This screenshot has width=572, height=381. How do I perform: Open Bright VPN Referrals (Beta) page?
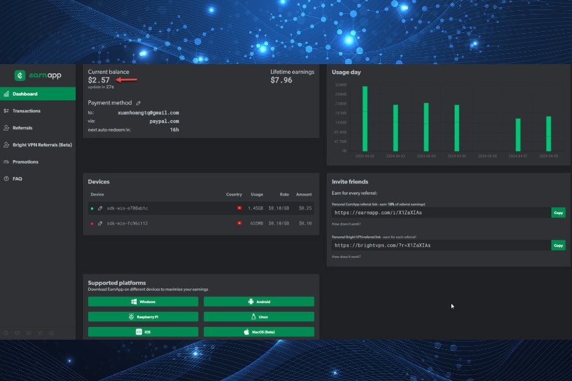point(38,145)
